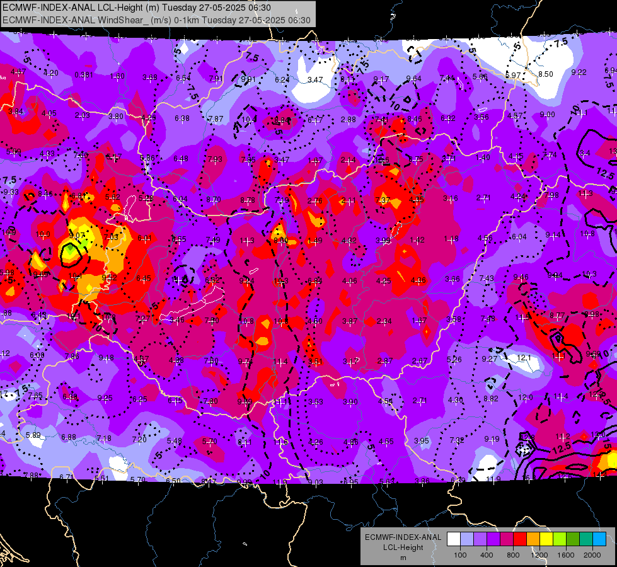Click the grid value 7.19

[282, 201]
